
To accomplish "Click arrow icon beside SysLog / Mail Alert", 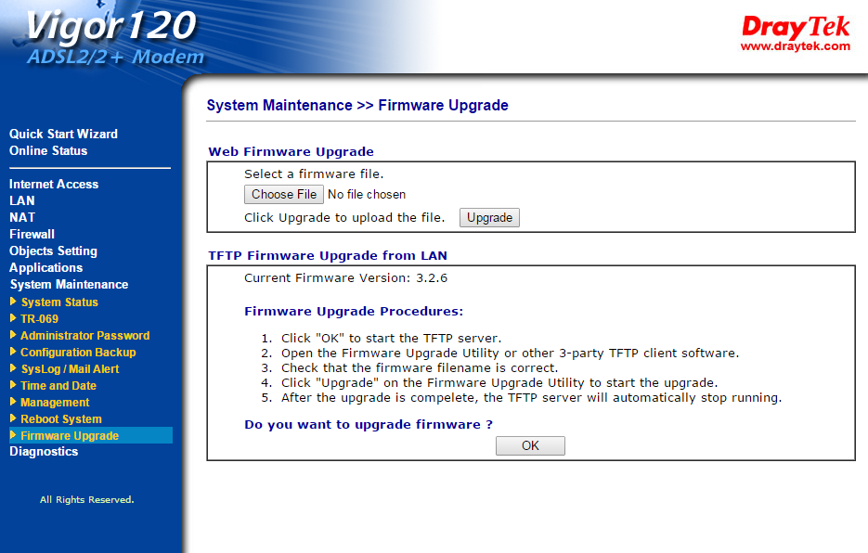I will click(13, 368).
